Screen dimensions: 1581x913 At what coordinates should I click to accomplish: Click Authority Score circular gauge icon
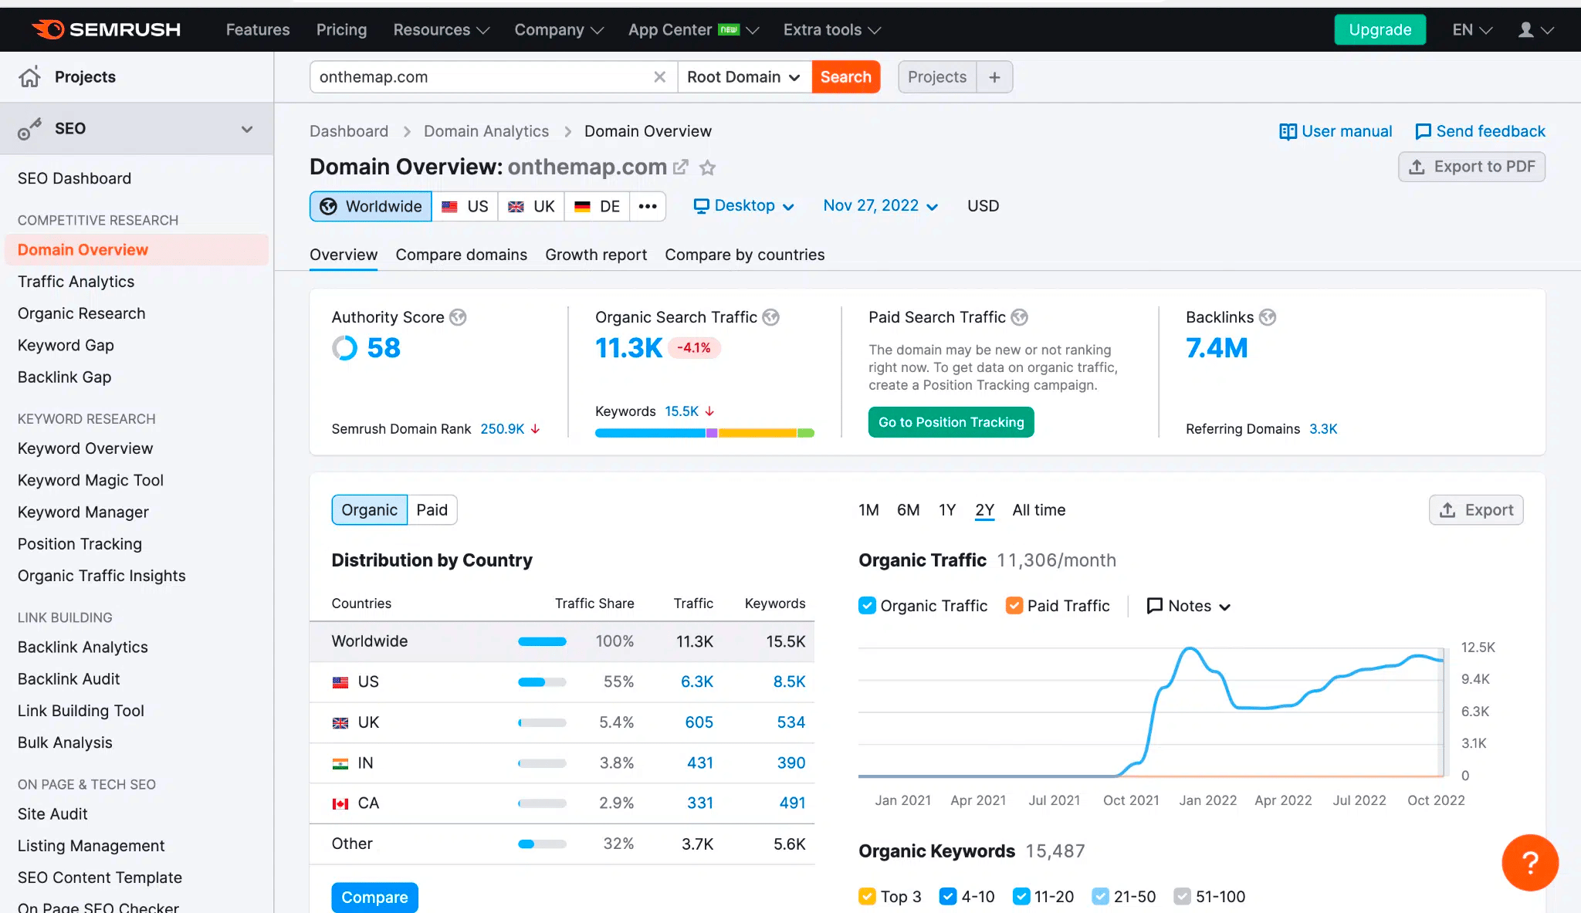pyautogui.click(x=345, y=348)
